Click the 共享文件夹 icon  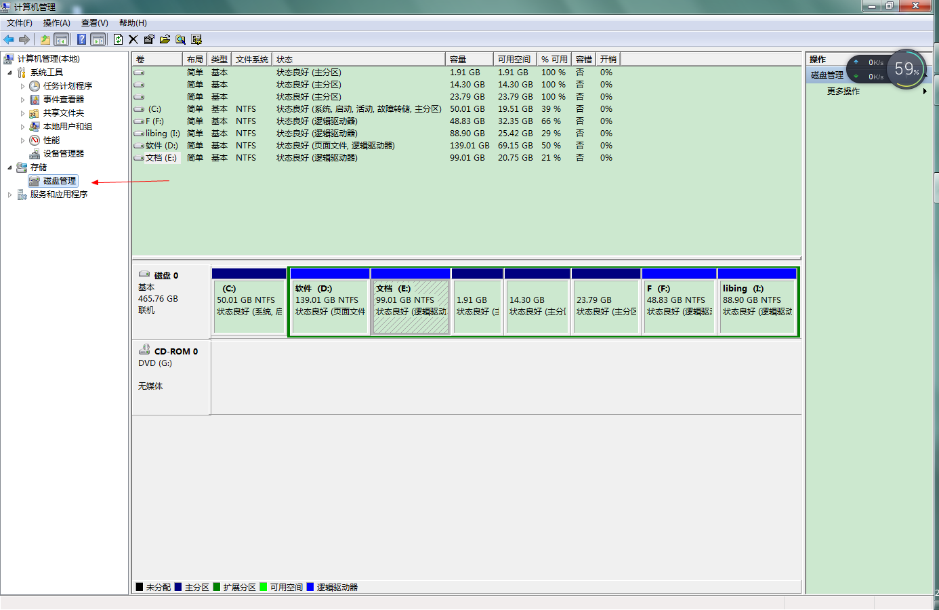point(35,113)
